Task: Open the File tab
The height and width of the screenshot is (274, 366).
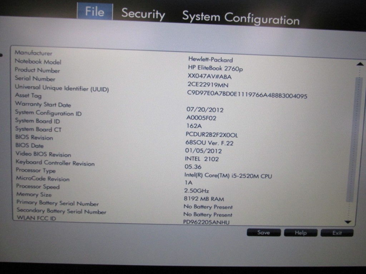Action: (95, 11)
